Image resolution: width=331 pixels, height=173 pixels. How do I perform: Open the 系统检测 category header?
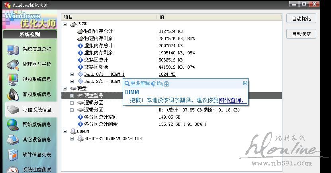pos(30,35)
